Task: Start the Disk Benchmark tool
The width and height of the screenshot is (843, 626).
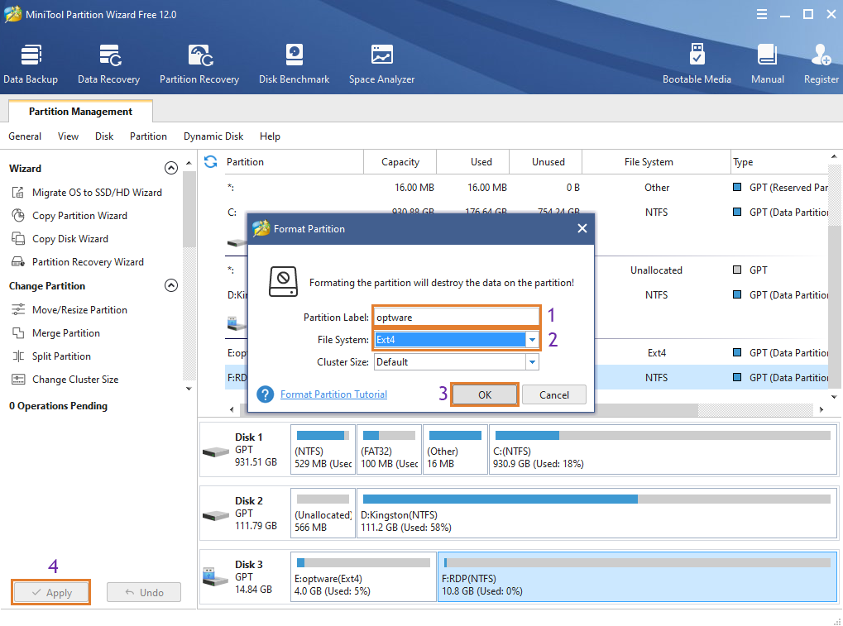Action: tap(294, 64)
